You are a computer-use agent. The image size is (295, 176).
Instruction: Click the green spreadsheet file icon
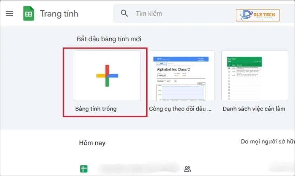(x=84, y=169)
